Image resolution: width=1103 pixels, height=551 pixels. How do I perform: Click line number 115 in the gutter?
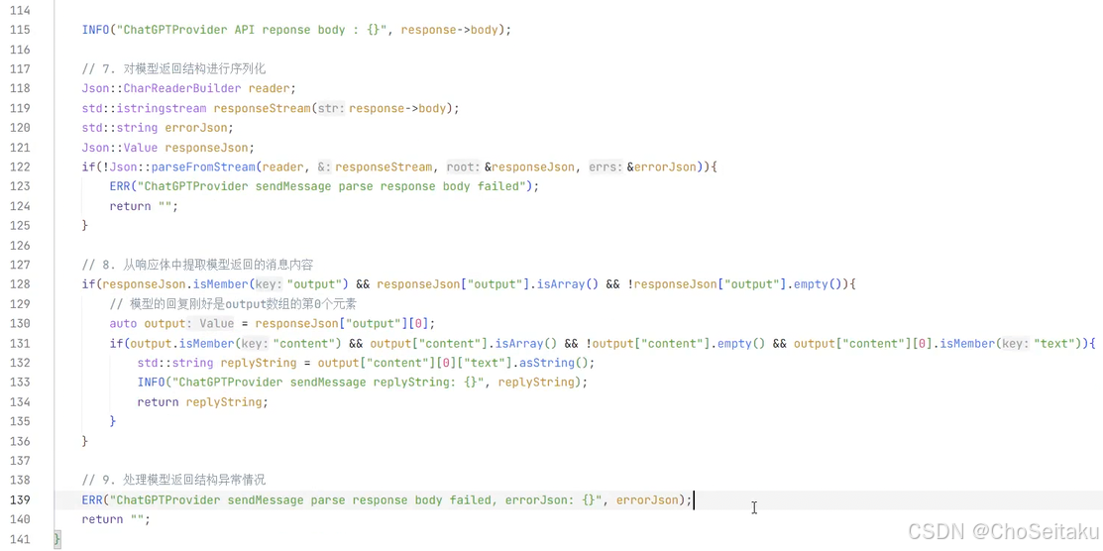tap(19, 31)
